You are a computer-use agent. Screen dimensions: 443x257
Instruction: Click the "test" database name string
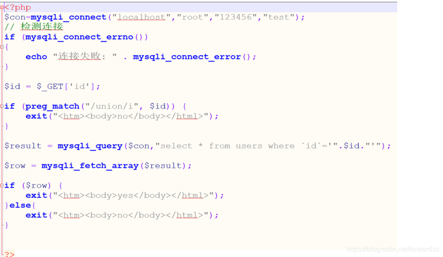[x=278, y=17]
